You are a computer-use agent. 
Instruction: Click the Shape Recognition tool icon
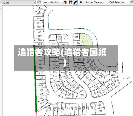click(x=81, y=2)
